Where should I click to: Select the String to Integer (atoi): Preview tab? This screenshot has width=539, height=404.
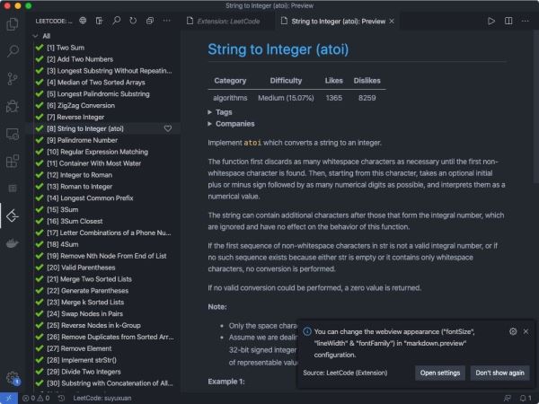(338, 22)
